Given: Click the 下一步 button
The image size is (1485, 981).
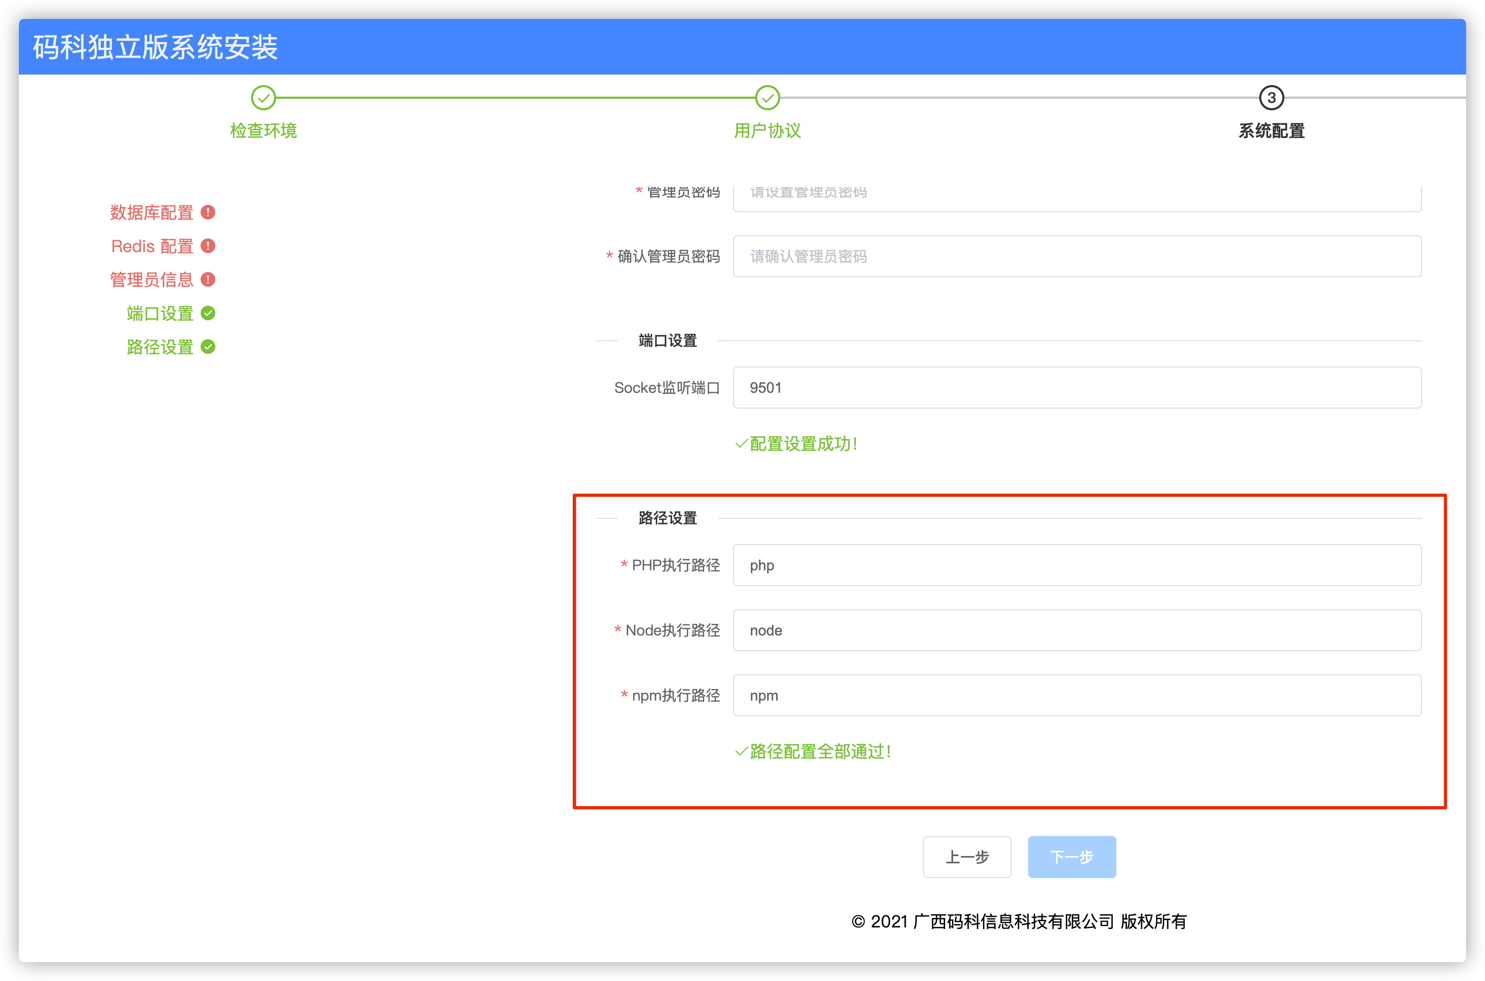Looking at the screenshot, I should coord(1072,857).
